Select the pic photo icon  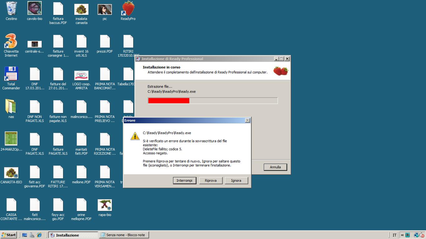(x=105, y=9)
